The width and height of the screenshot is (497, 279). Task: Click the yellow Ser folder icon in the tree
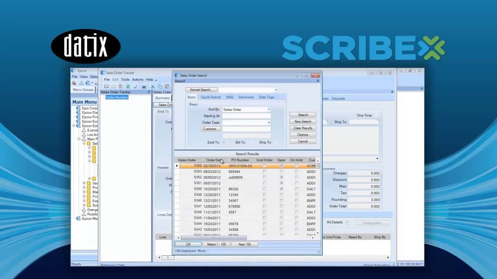pyautogui.click(x=89, y=183)
